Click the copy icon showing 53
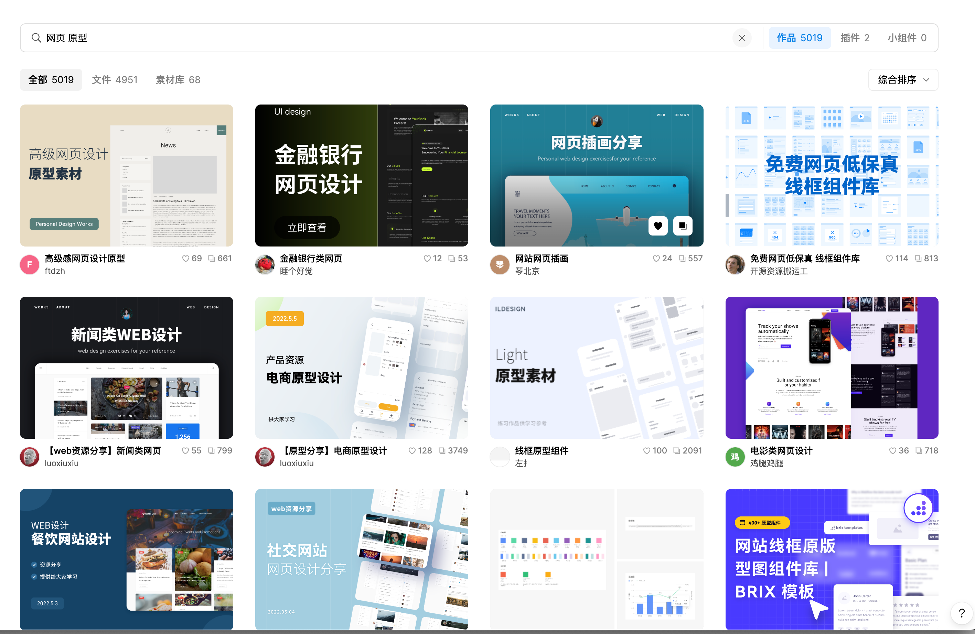The width and height of the screenshot is (975, 634). (x=451, y=259)
